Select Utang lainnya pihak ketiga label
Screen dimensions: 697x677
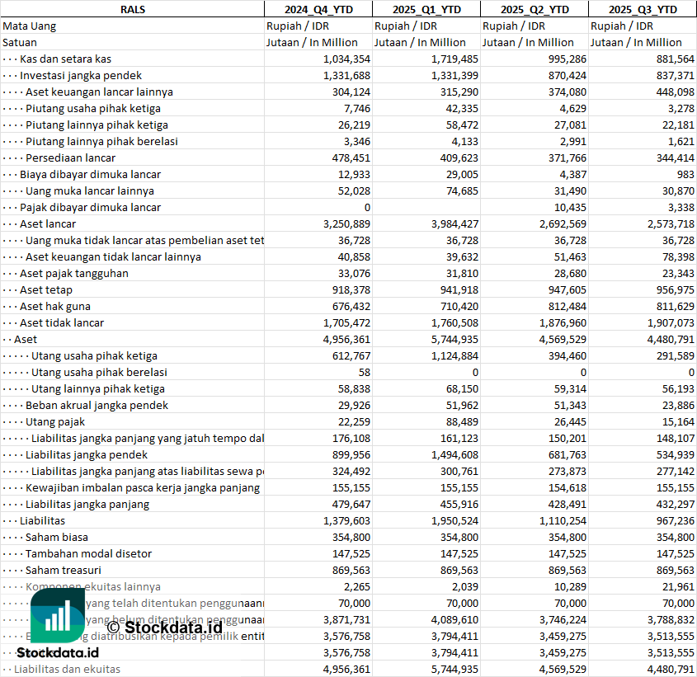pos(98,388)
